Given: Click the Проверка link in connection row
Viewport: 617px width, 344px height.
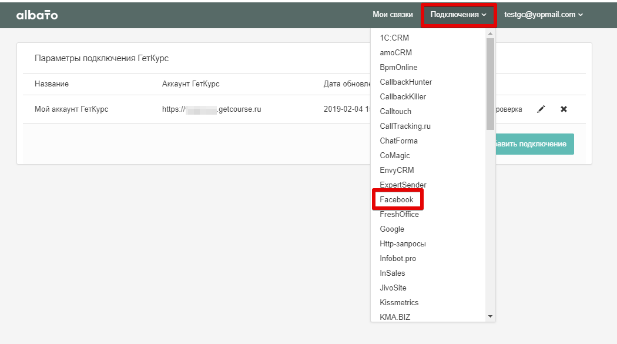Looking at the screenshot, I should click(509, 109).
